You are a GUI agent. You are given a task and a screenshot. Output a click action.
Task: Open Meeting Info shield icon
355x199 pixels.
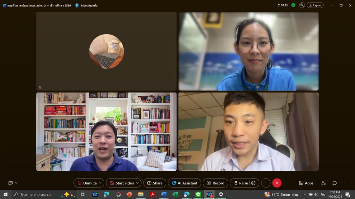pos(77,5)
